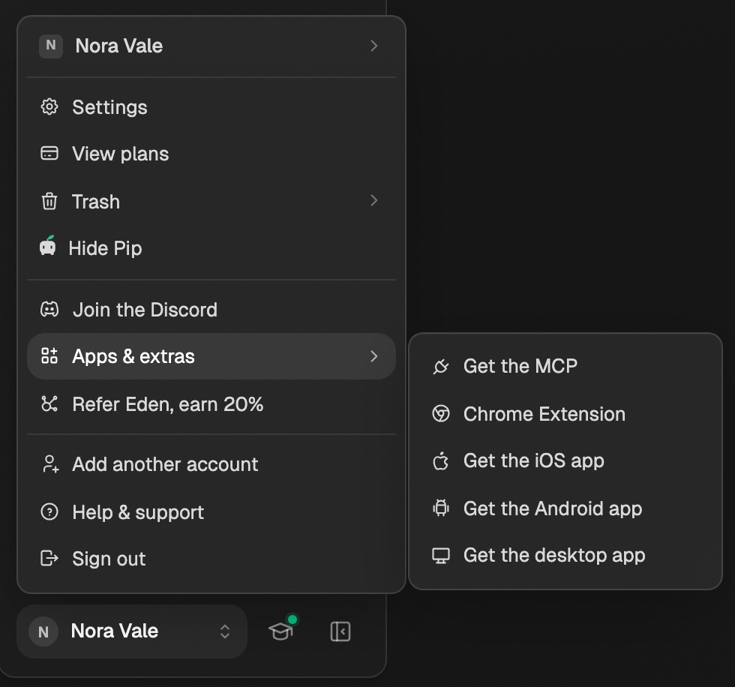Click the sign out door-arrow icon
The height and width of the screenshot is (687, 735).
tap(49, 558)
